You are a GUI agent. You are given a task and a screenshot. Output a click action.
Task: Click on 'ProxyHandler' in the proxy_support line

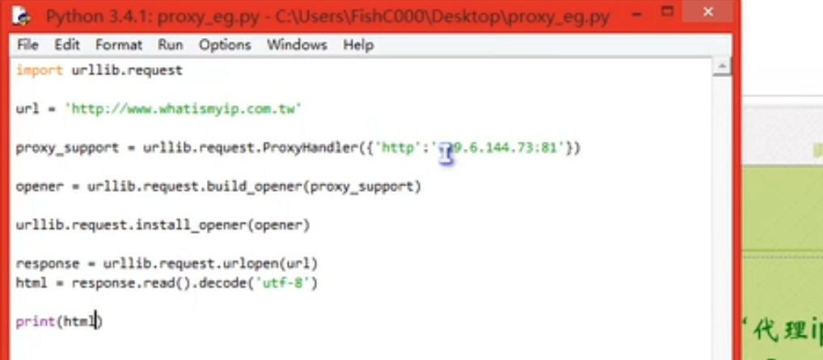[x=310, y=148]
